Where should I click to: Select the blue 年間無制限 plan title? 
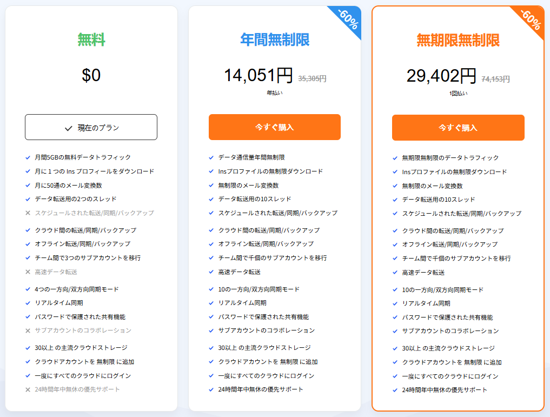pyautogui.click(x=274, y=39)
